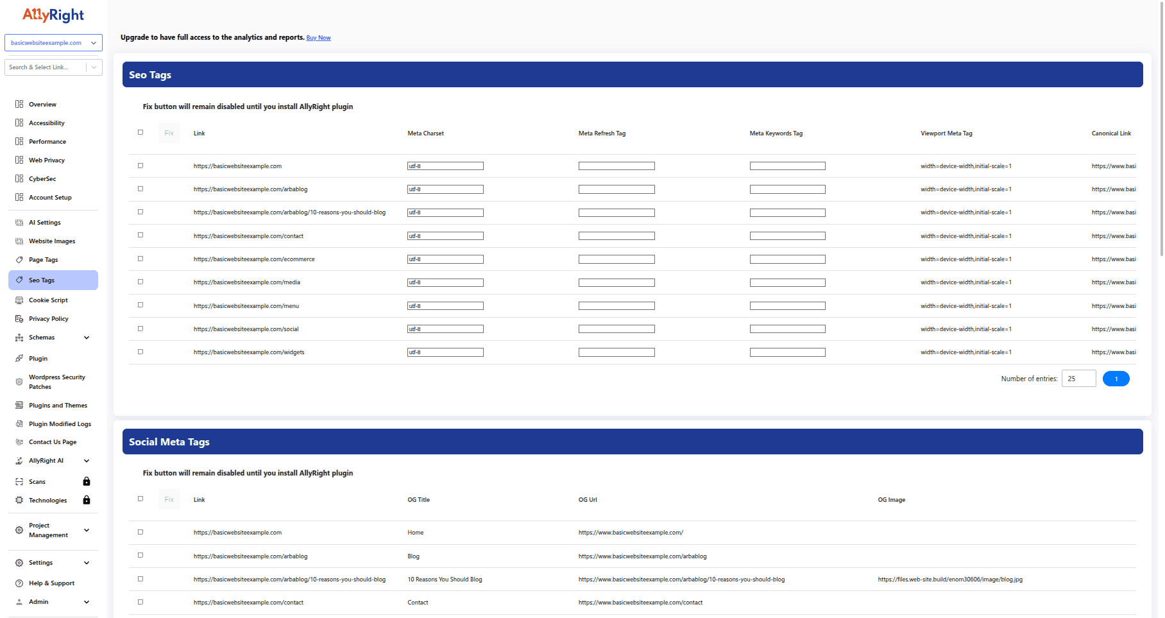Click the Plugin Modified Logs icon
The height and width of the screenshot is (618, 1165).
(x=19, y=424)
